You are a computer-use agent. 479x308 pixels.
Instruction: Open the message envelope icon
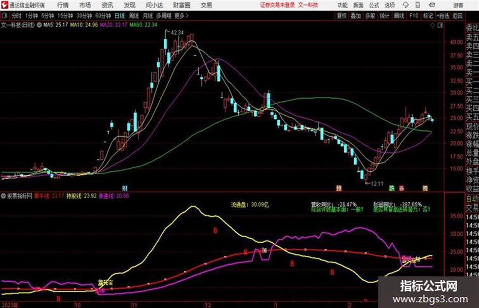(x=432, y=5)
